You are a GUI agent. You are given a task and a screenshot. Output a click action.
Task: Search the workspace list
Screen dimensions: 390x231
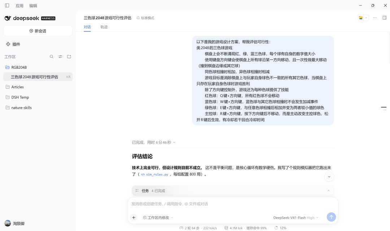pos(52,57)
